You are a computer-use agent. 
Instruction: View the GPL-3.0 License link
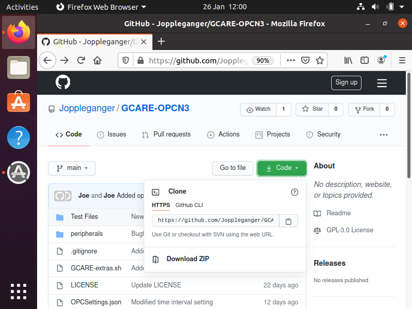(350, 230)
